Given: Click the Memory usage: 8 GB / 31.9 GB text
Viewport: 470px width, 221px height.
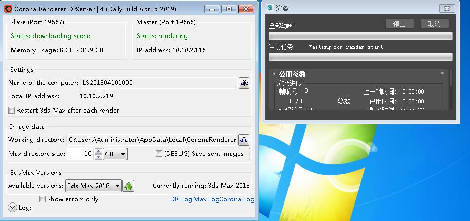Looking at the screenshot, I should [x=57, y=50].
